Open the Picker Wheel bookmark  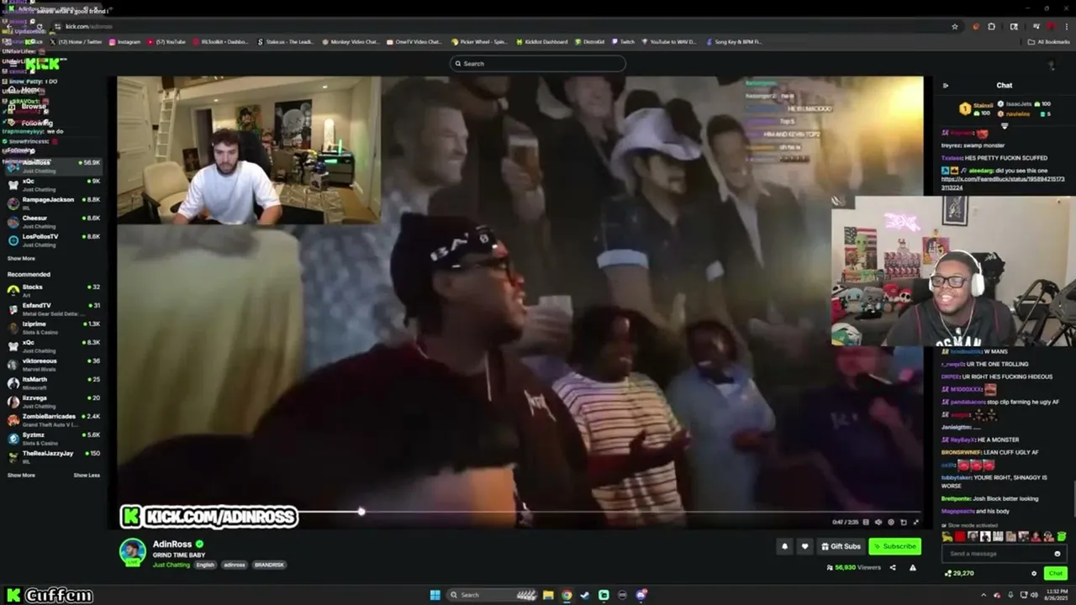click(479, 42)
